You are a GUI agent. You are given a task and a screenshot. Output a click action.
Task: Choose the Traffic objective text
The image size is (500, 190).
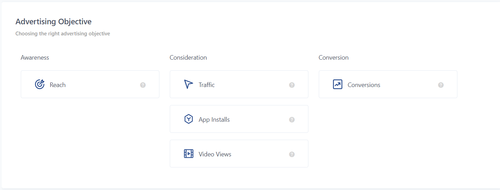click(x=207, y=85)
